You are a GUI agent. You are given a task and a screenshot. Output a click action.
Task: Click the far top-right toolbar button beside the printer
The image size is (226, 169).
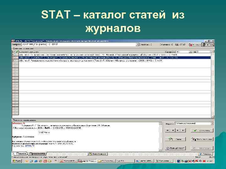(208, 45)
